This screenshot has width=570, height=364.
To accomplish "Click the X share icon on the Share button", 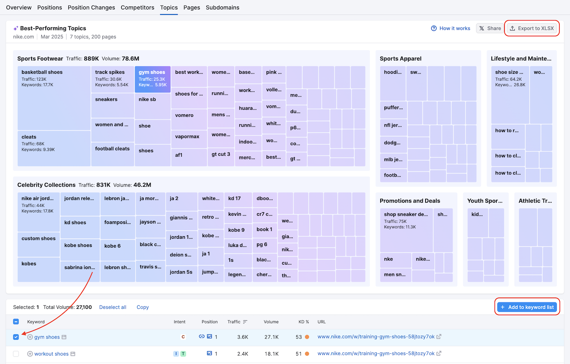I will click(482, 28).
